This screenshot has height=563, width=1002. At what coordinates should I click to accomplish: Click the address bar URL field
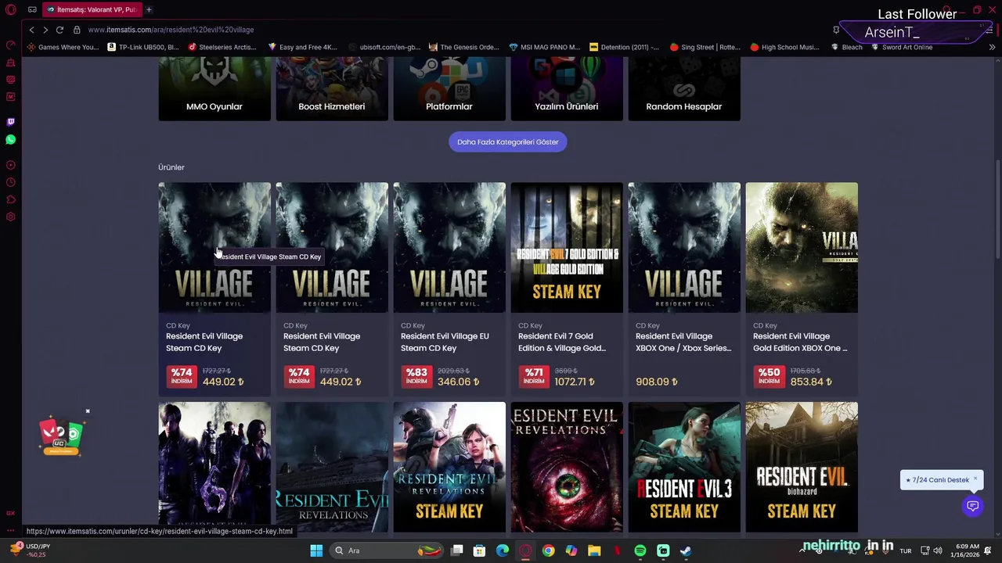[454, 30]
